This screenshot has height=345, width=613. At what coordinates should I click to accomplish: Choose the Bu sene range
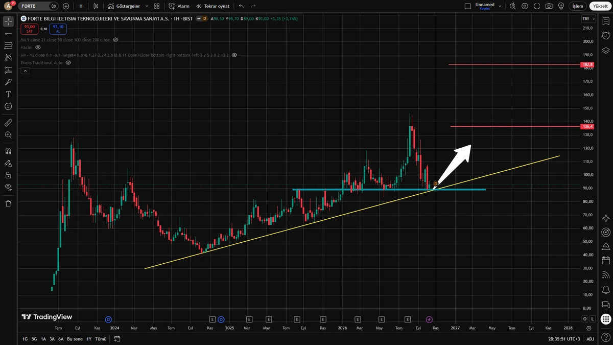(75, 339)
